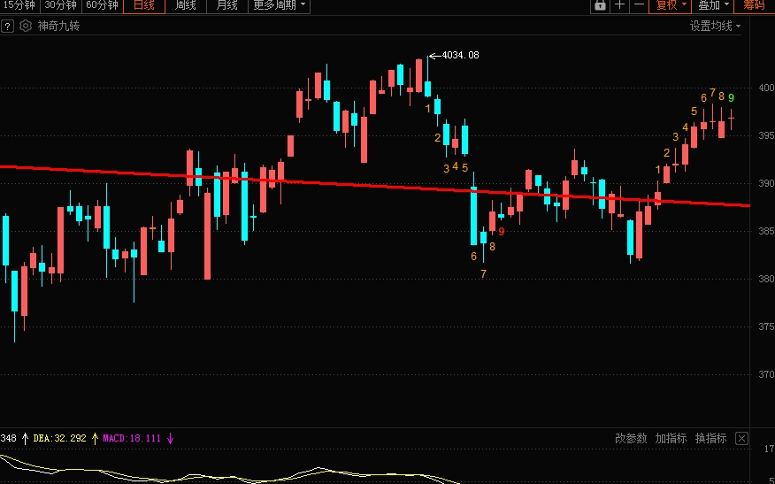
Task: Click 改参数 to edit indicator parameters
Action: point(631,439)
